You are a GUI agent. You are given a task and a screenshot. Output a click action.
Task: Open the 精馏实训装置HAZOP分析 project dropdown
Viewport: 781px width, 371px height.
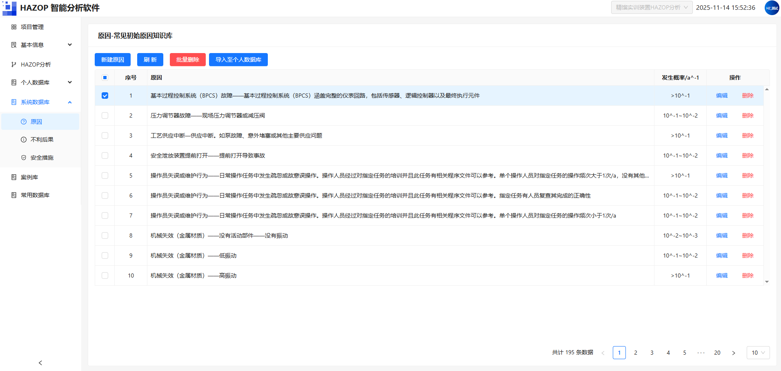click(x=652, y=7)
